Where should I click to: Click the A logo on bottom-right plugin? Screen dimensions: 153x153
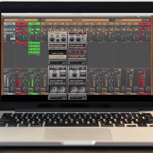[x=83, y=68]
